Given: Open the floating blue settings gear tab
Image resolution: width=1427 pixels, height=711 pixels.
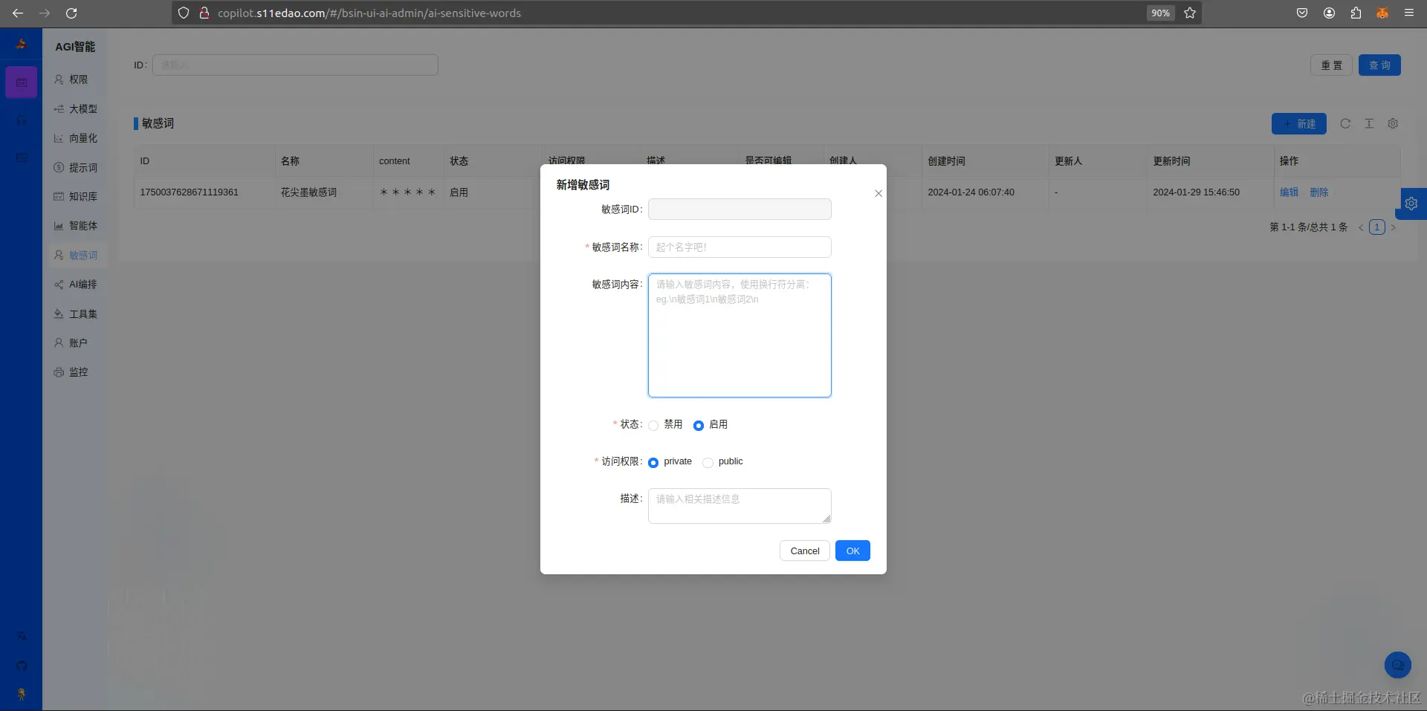Looking at the screenshot, I should click(x=1411, y=204).
